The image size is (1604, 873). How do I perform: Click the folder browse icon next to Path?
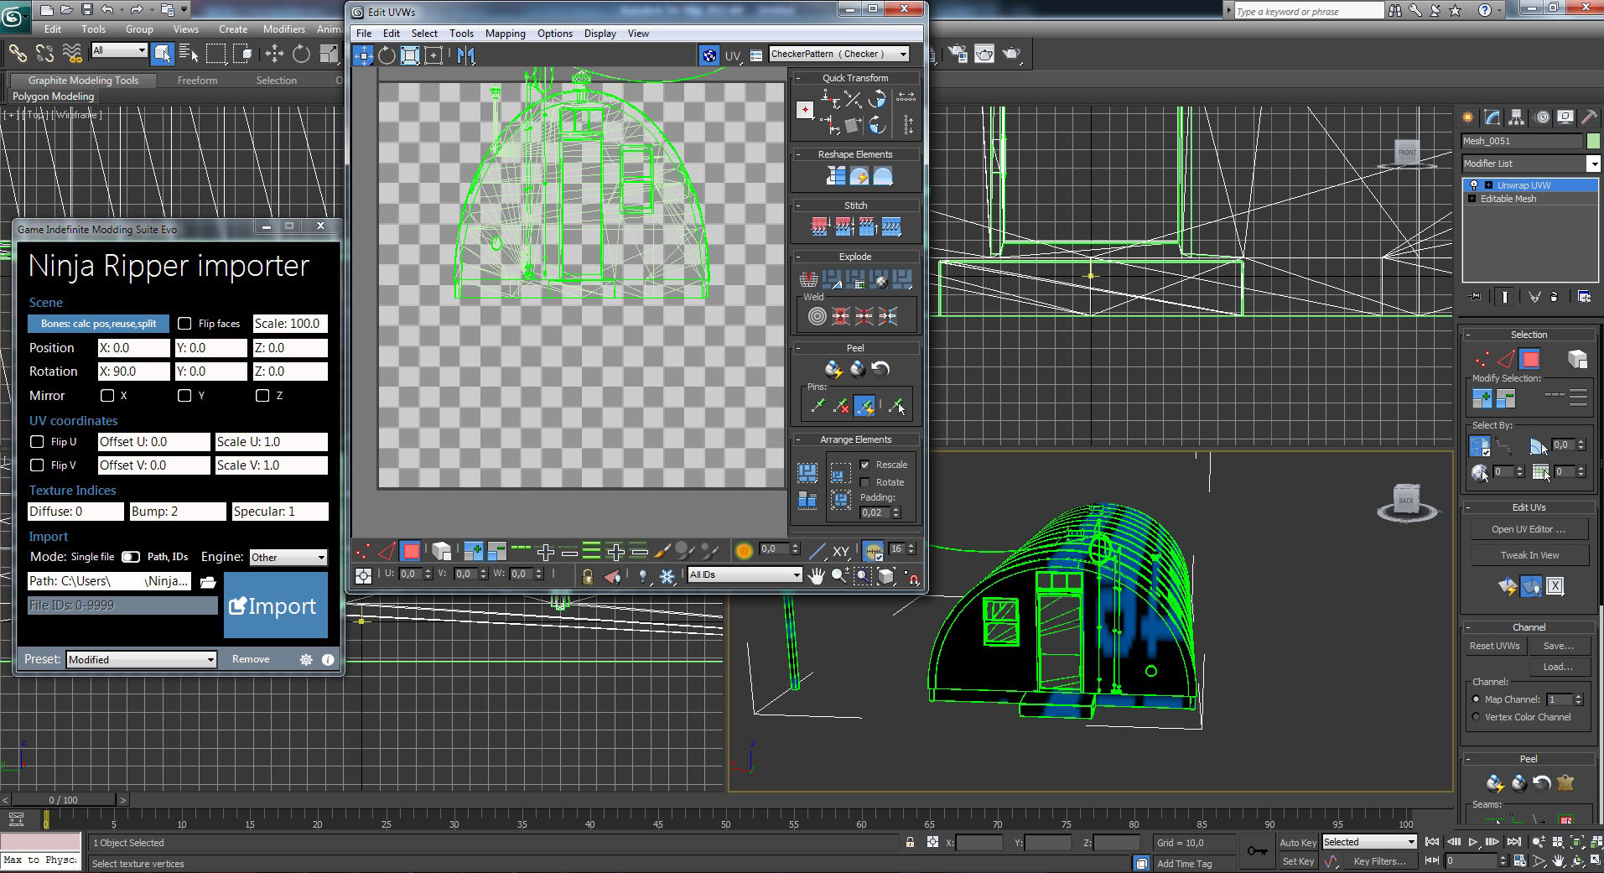(x=208, y=581)
